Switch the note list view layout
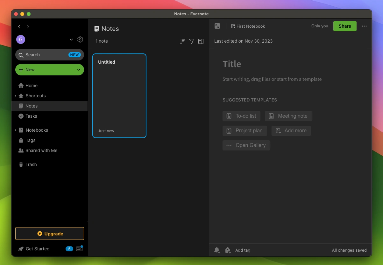 (201, 41)
